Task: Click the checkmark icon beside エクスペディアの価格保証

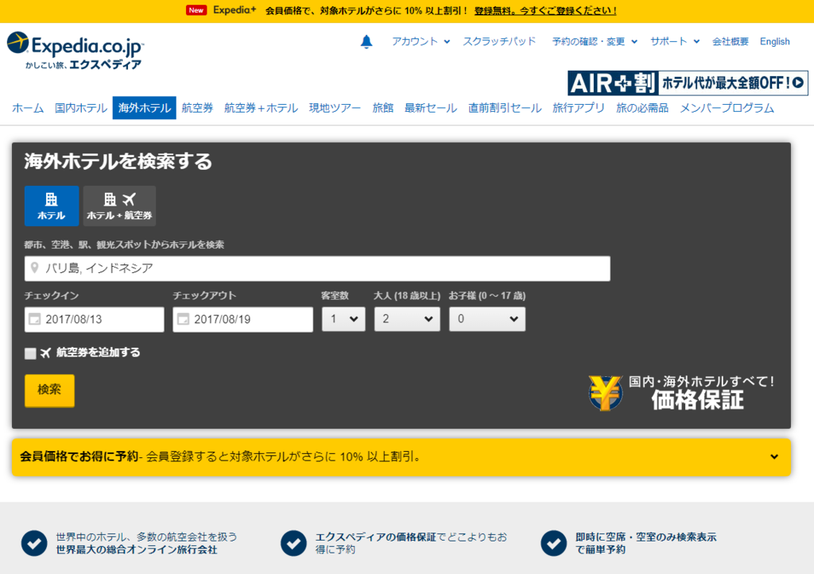Action: (x=294, y=543)
